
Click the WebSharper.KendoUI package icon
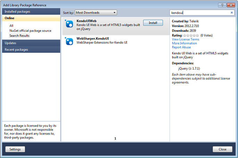coord(69,41)
